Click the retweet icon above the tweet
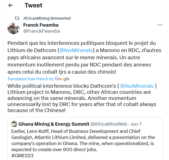The height and width of the screenshot is (160, 169). pos(17,18)
